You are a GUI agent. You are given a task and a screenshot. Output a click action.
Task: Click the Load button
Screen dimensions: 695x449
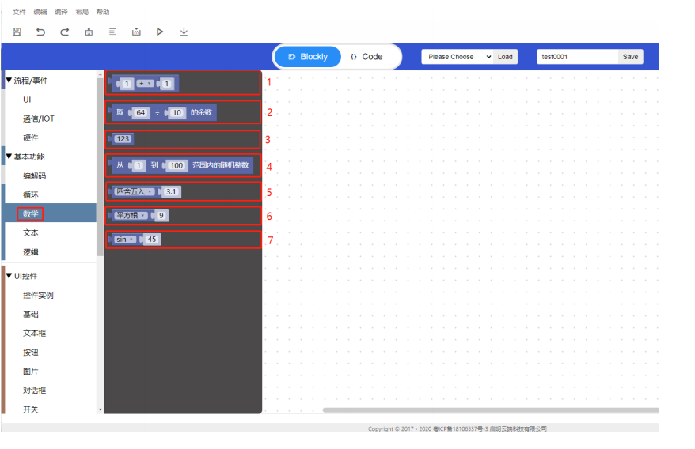[505, 57]
